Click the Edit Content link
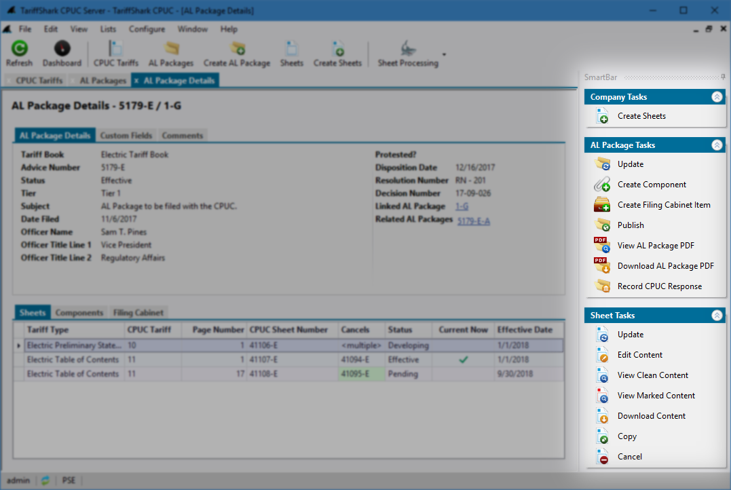This screenshot has width=731, height=490. [x=640, y=355]
